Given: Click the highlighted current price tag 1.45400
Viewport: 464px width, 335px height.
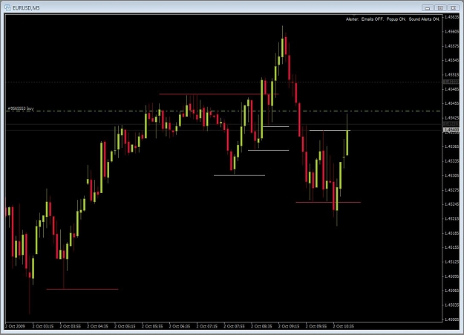Looking at the screenshot, I should click(451, 130).
